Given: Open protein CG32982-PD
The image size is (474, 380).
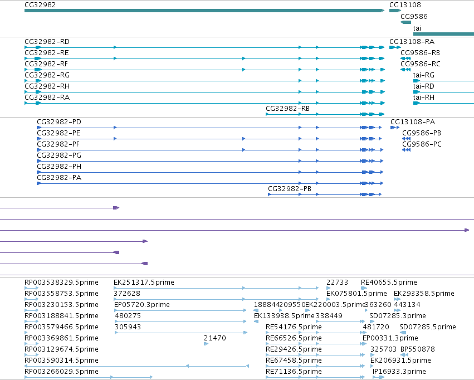Looking at the screenshot, I should [59, 122].
